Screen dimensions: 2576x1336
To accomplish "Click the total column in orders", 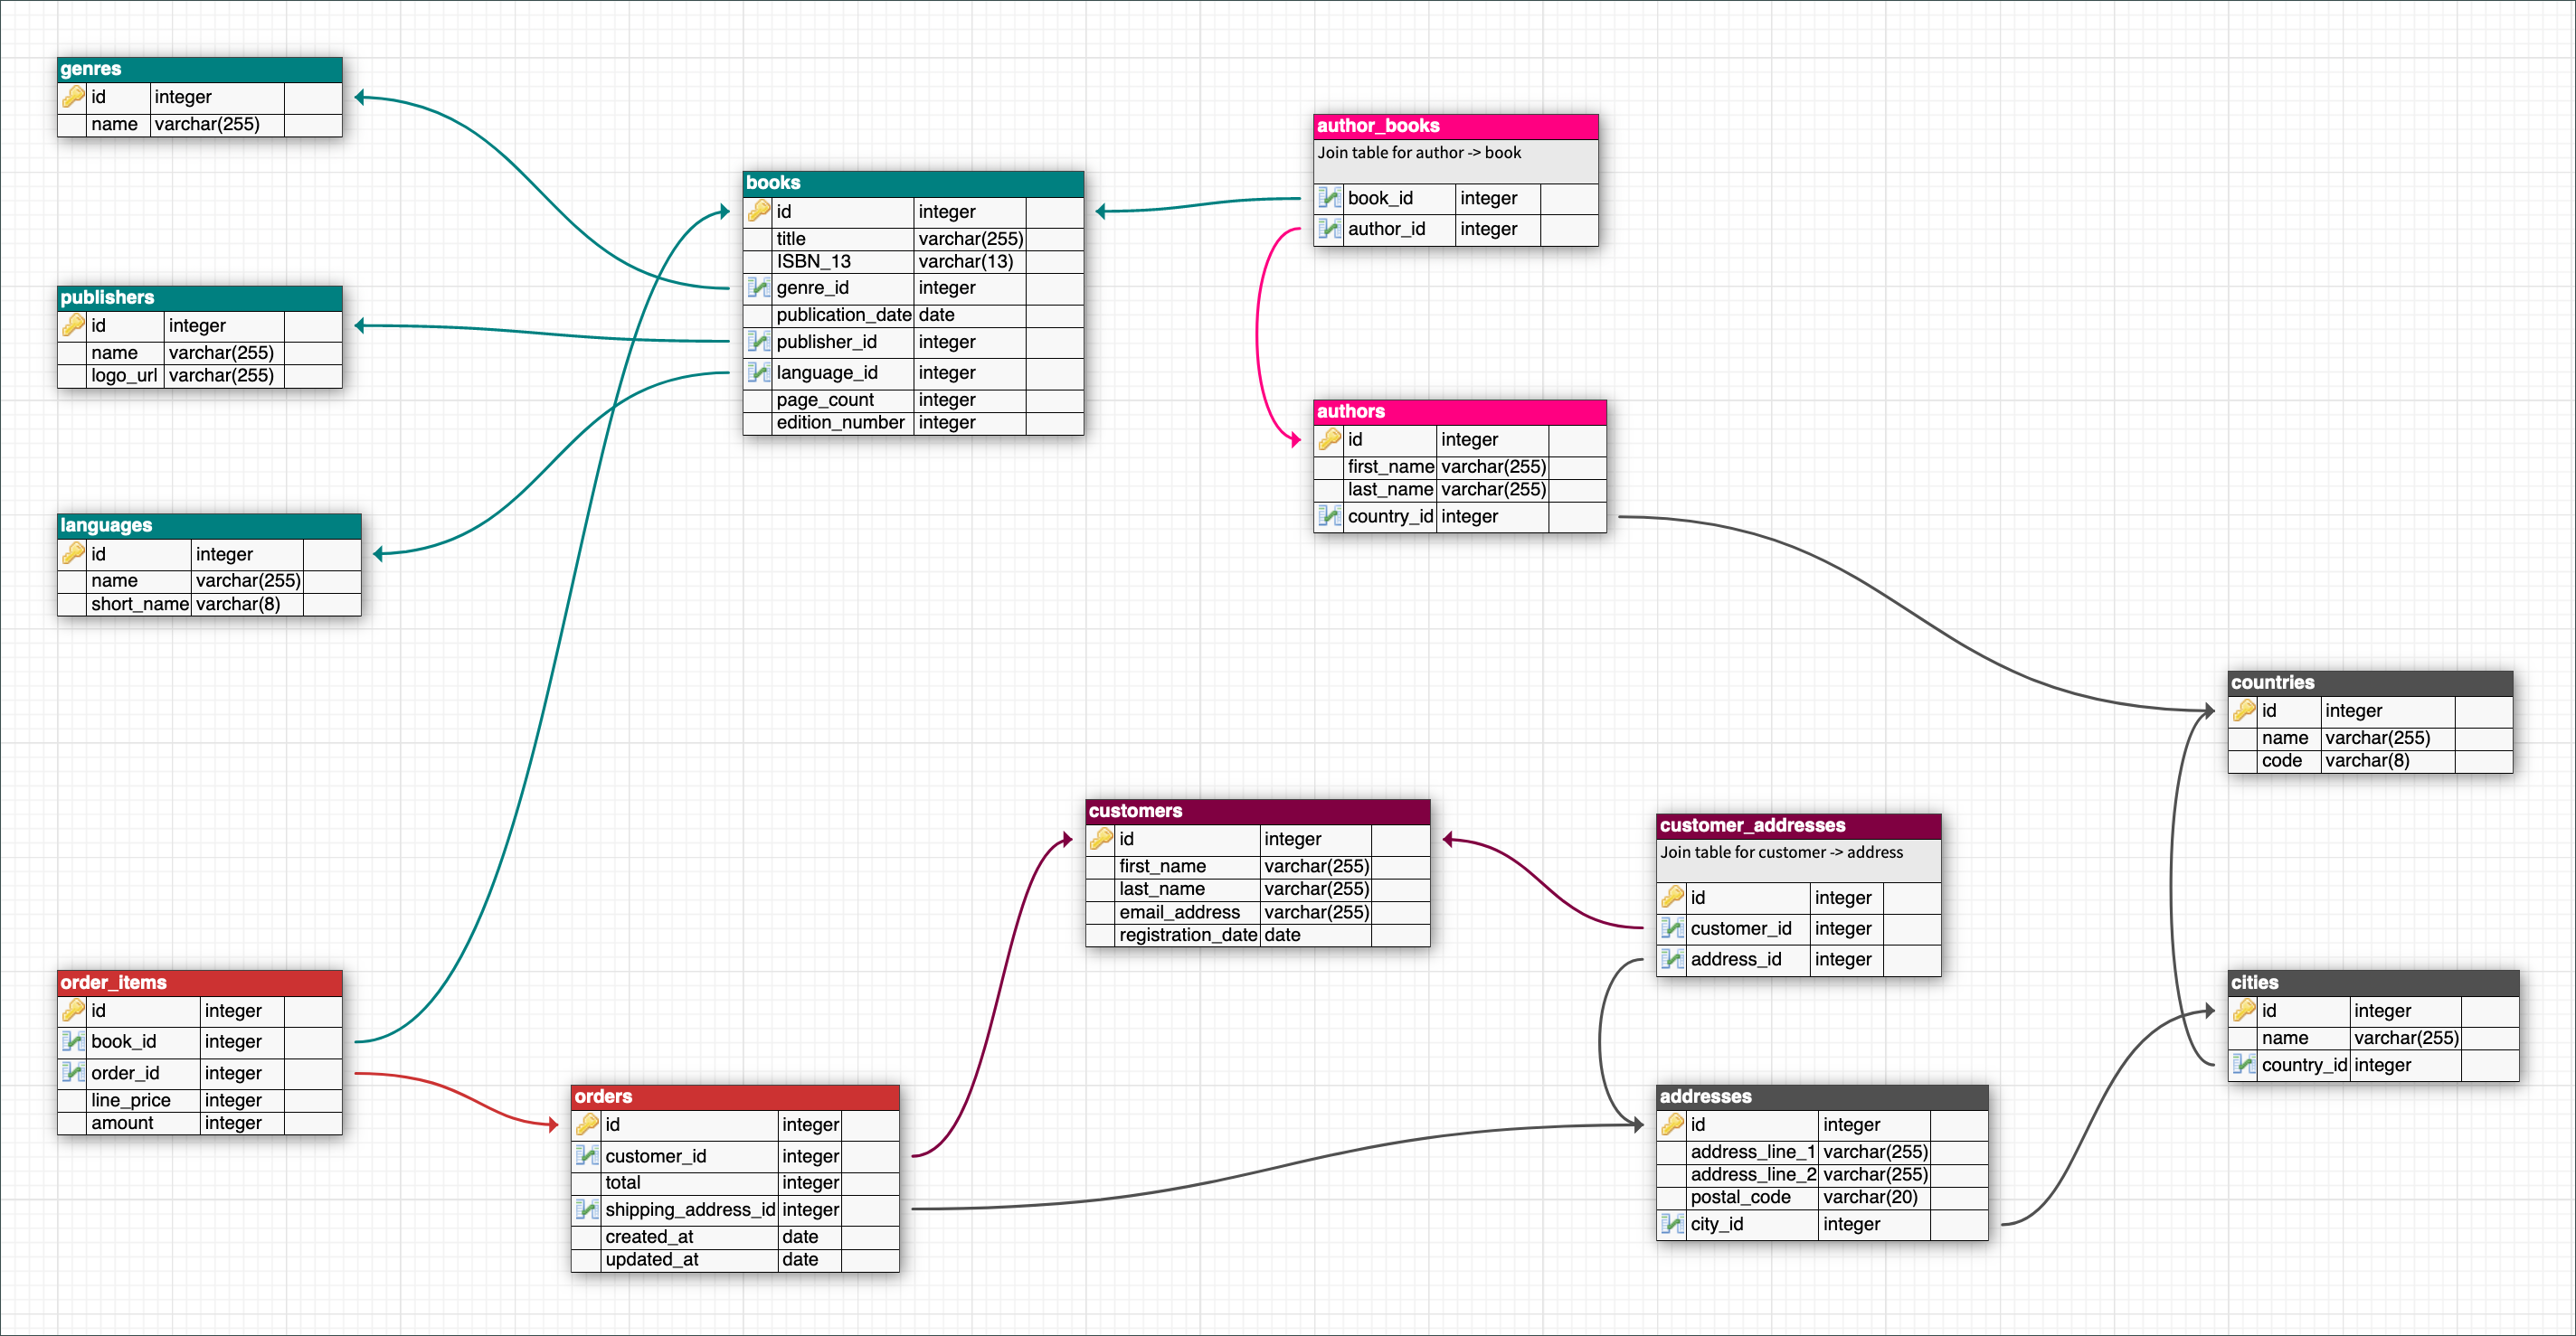I will click(x=735, y=1182).
